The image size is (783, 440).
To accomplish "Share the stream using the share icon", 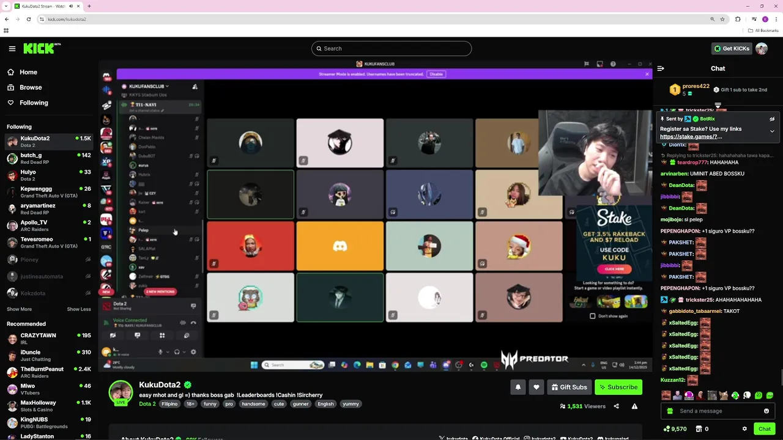I will tap(616, 406).
